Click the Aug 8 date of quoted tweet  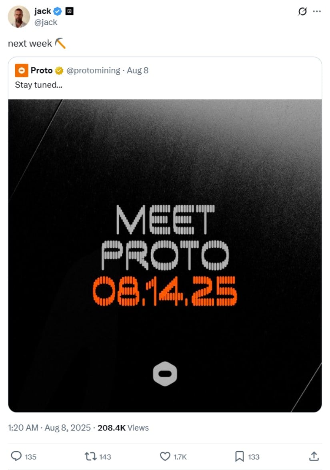click(x=138, y=70)
